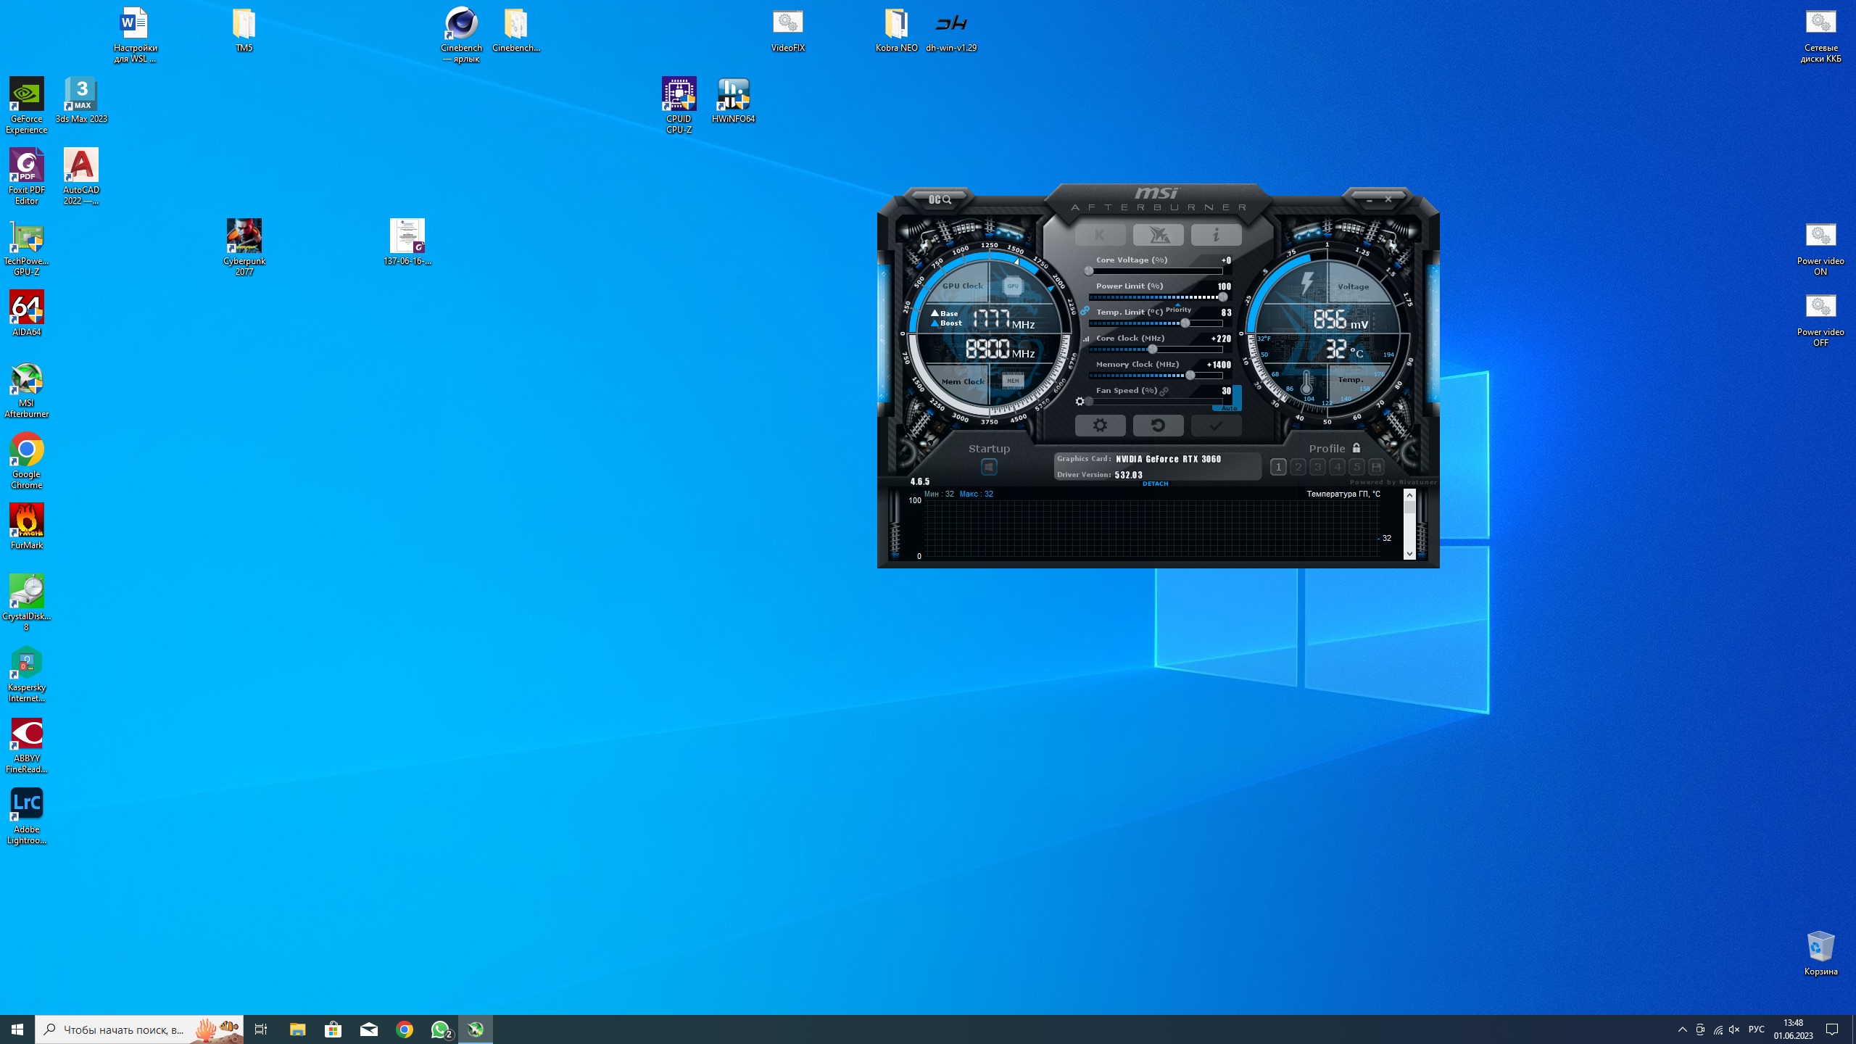Toggle the power and temp limit link icon
The height and width of the screenshot is (1044, 1856).
pyautogui.click(x=1085, y=311)
